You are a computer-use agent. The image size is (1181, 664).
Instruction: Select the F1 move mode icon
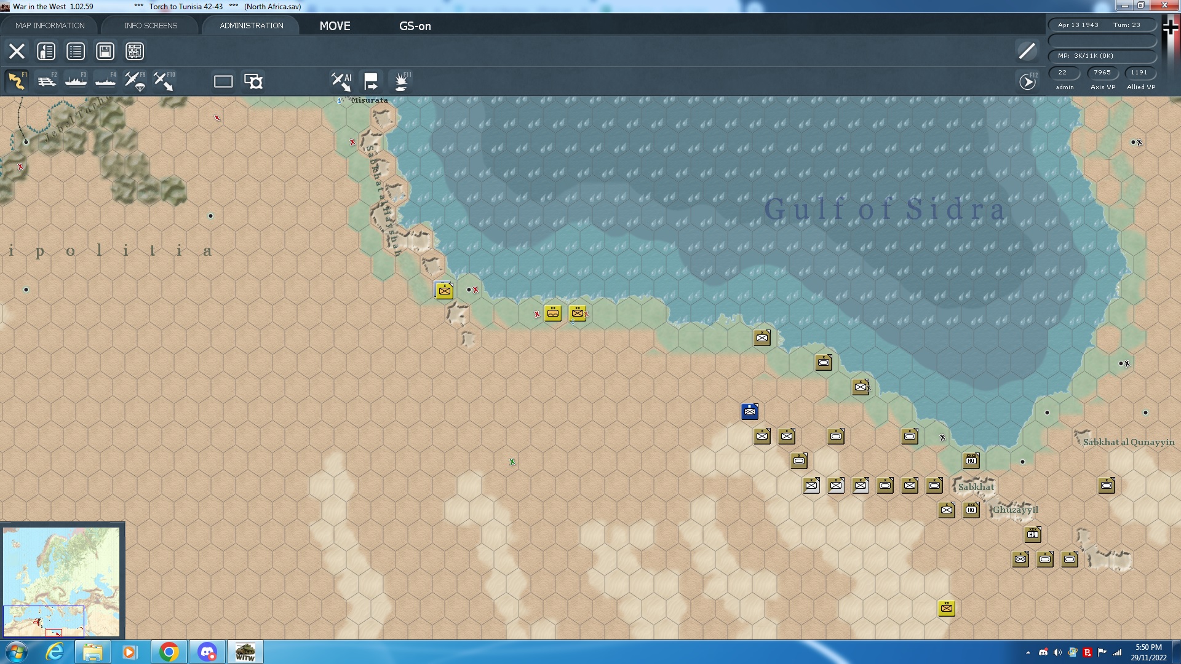coord(17,81)
